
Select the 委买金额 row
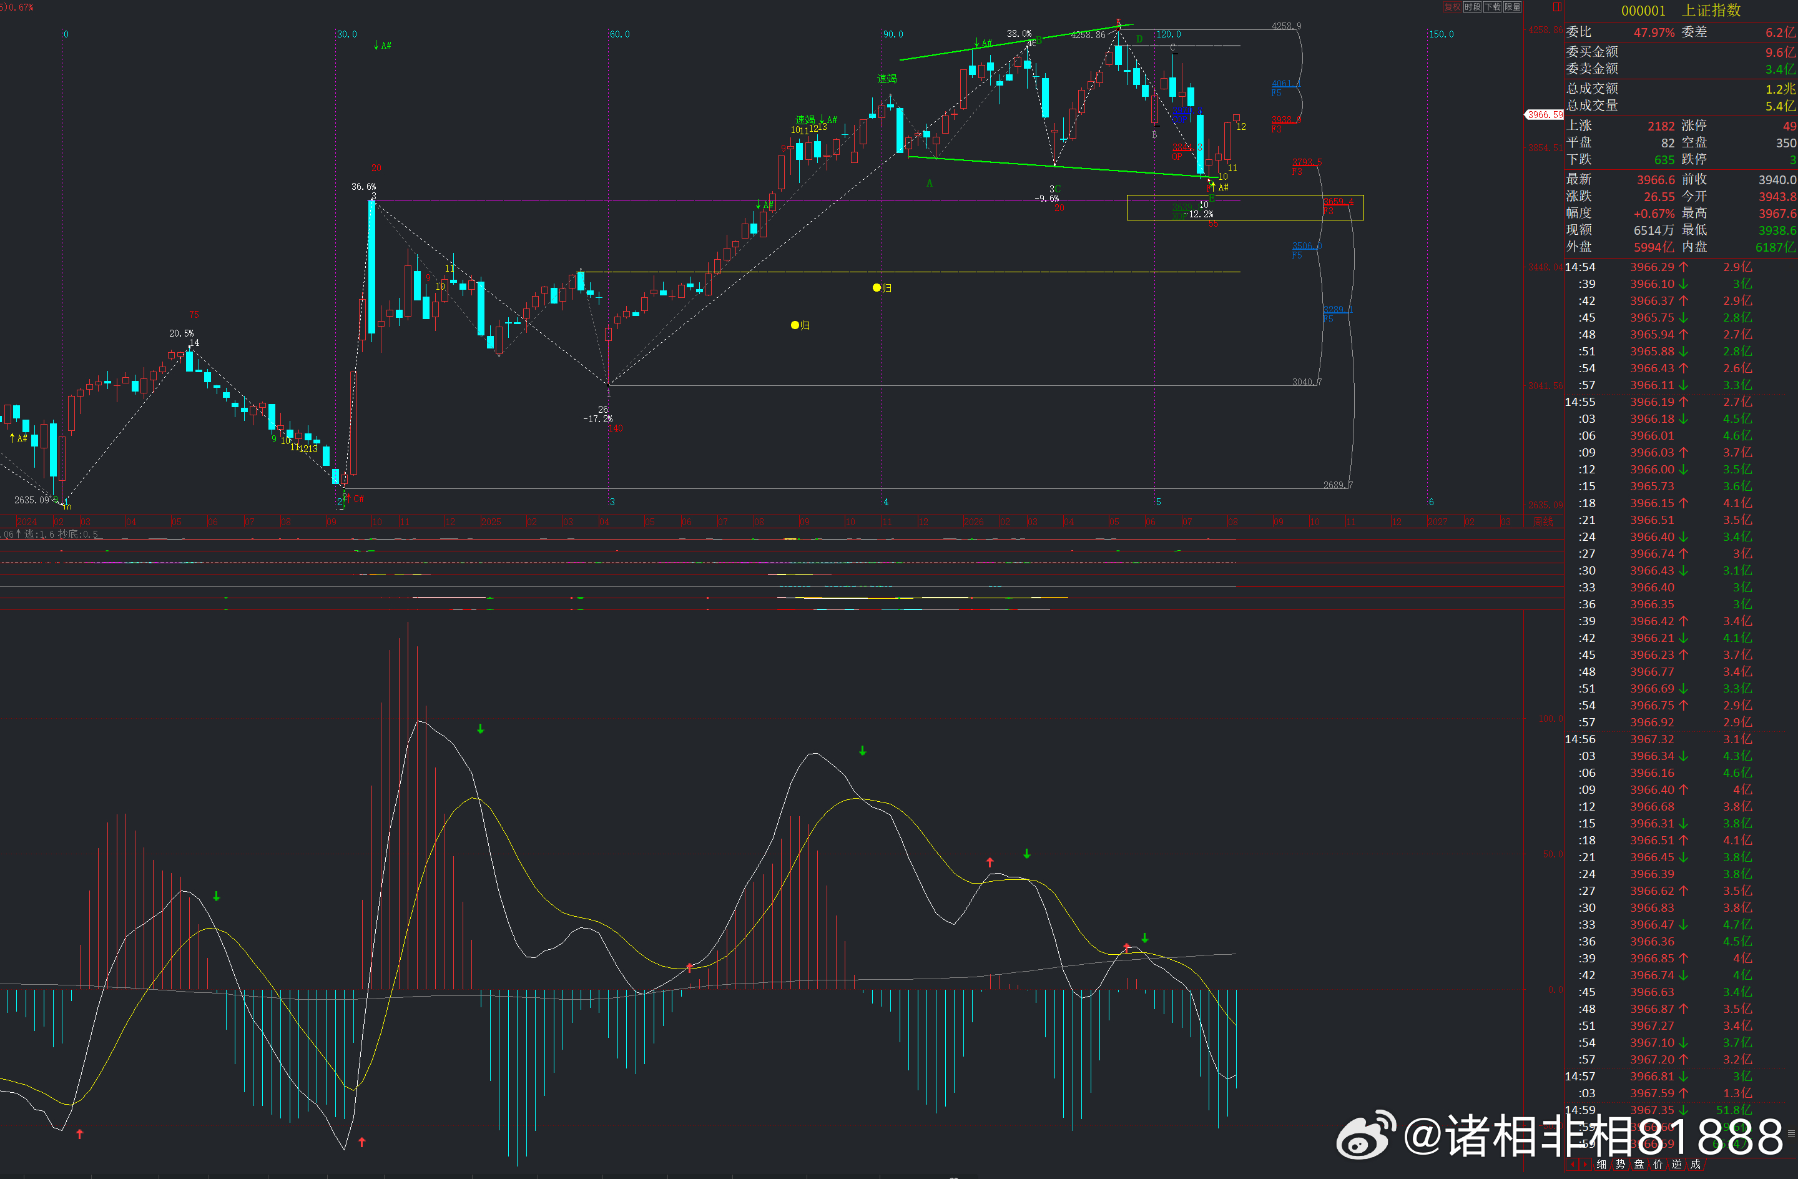pos(1680,52)
